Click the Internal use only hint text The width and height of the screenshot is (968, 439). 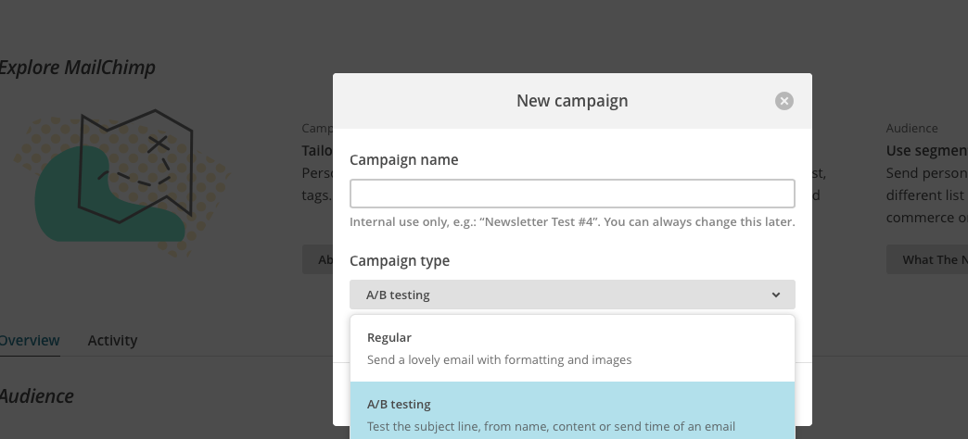pyautogui.click(x=572, y=222)
